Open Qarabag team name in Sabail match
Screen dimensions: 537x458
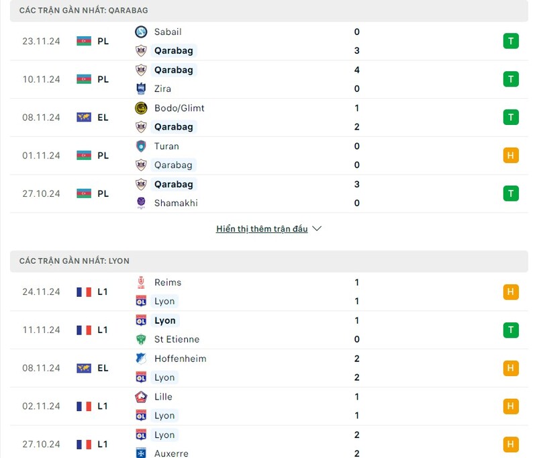[x=174, y=50]
